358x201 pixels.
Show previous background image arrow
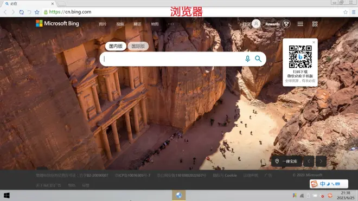(x=309, y=161)
